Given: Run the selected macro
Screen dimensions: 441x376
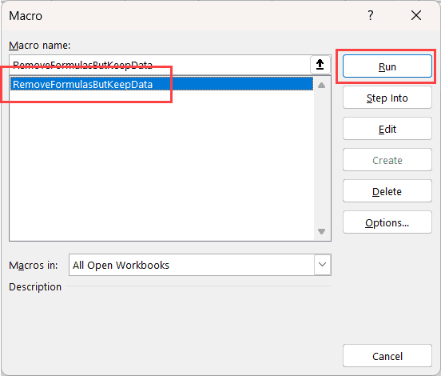Looking at the screenshot, I should pyautogui.click(x=387, y=66).
